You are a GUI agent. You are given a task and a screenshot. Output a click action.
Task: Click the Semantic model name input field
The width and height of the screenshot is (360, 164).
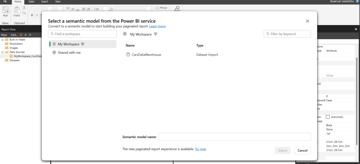coord(234,136)
